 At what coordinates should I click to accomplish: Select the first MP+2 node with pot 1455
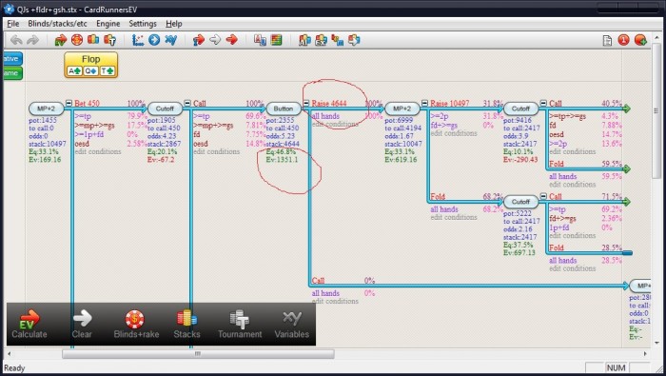coord(47,109)
